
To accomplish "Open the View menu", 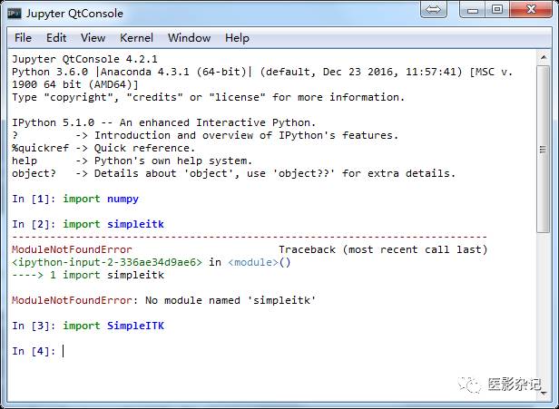I will [x=93, y=38].
